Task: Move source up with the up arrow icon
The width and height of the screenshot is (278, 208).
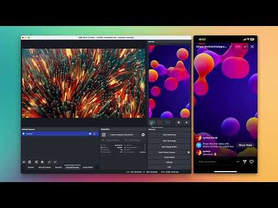Action: [49, 162]
